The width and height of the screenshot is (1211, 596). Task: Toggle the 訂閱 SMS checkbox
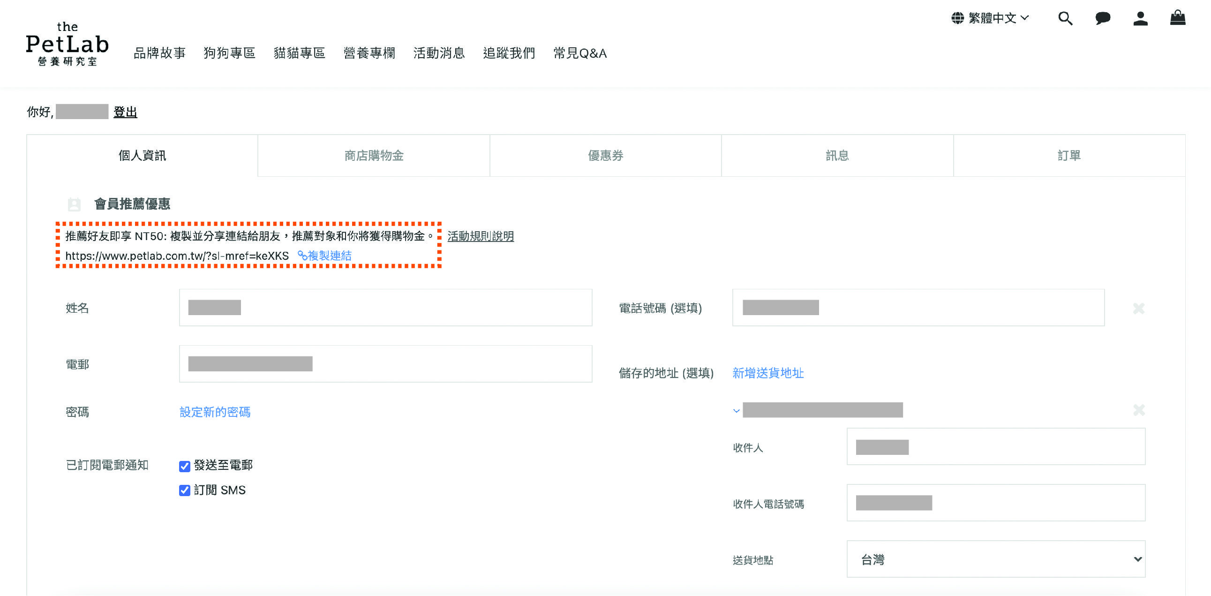pyautogui.click(x=185, y=490)
